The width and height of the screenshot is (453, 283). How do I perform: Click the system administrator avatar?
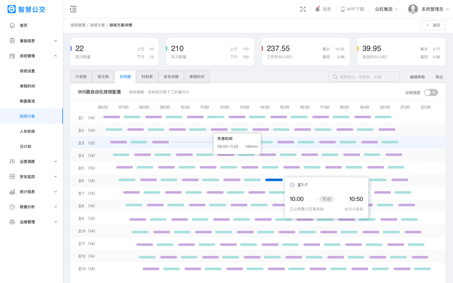coord(413,9)
